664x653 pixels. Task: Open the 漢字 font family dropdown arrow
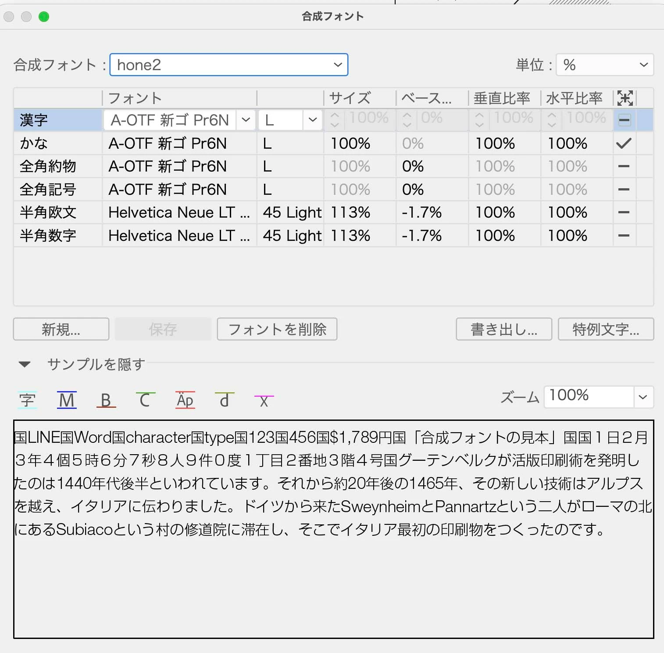[246, 120]
